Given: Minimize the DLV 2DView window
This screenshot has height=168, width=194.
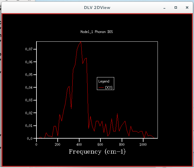Looking at the screenshot, I should 164,8.
